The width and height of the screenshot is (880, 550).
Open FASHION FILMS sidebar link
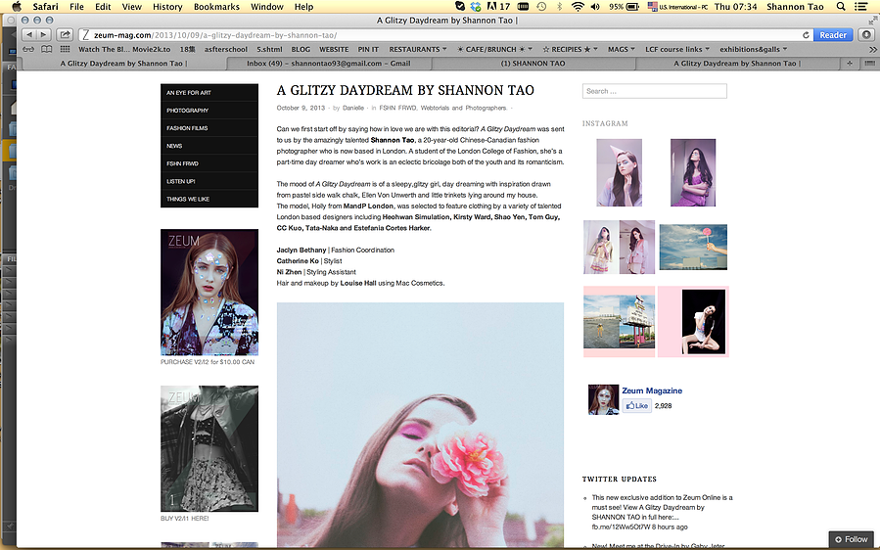pos(209,128)
